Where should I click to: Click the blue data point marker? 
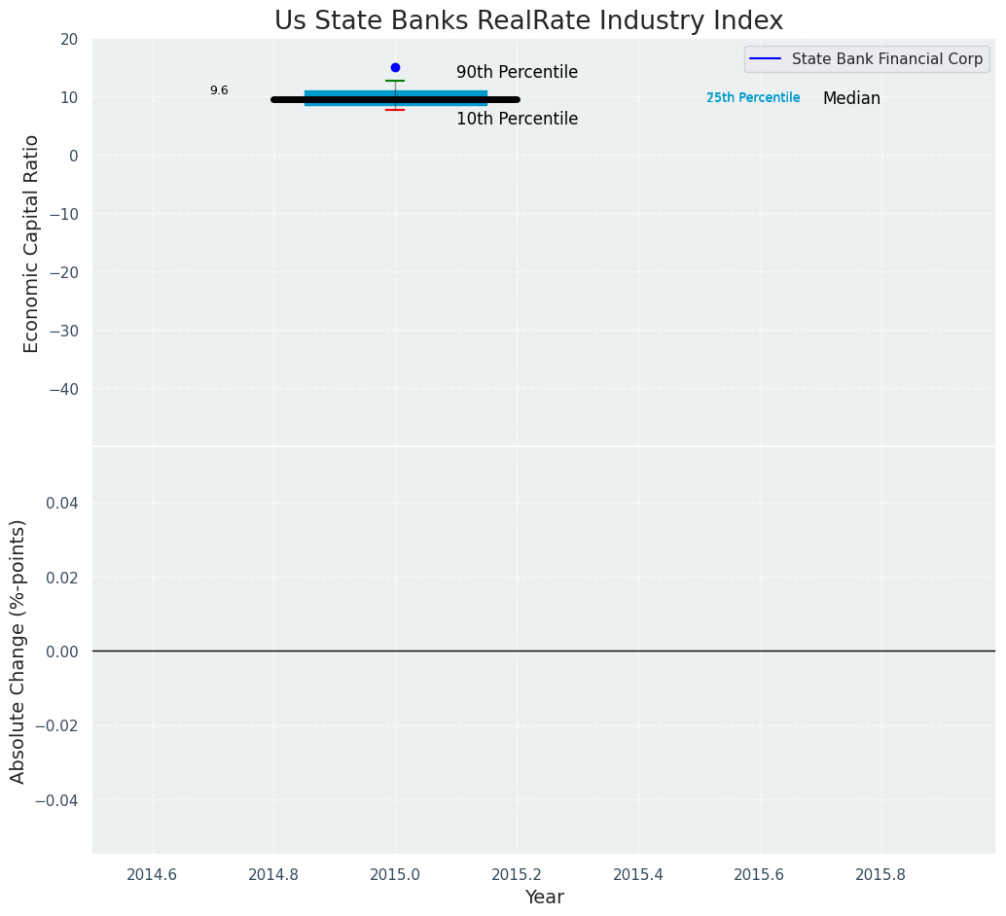(x=395, y=68)
